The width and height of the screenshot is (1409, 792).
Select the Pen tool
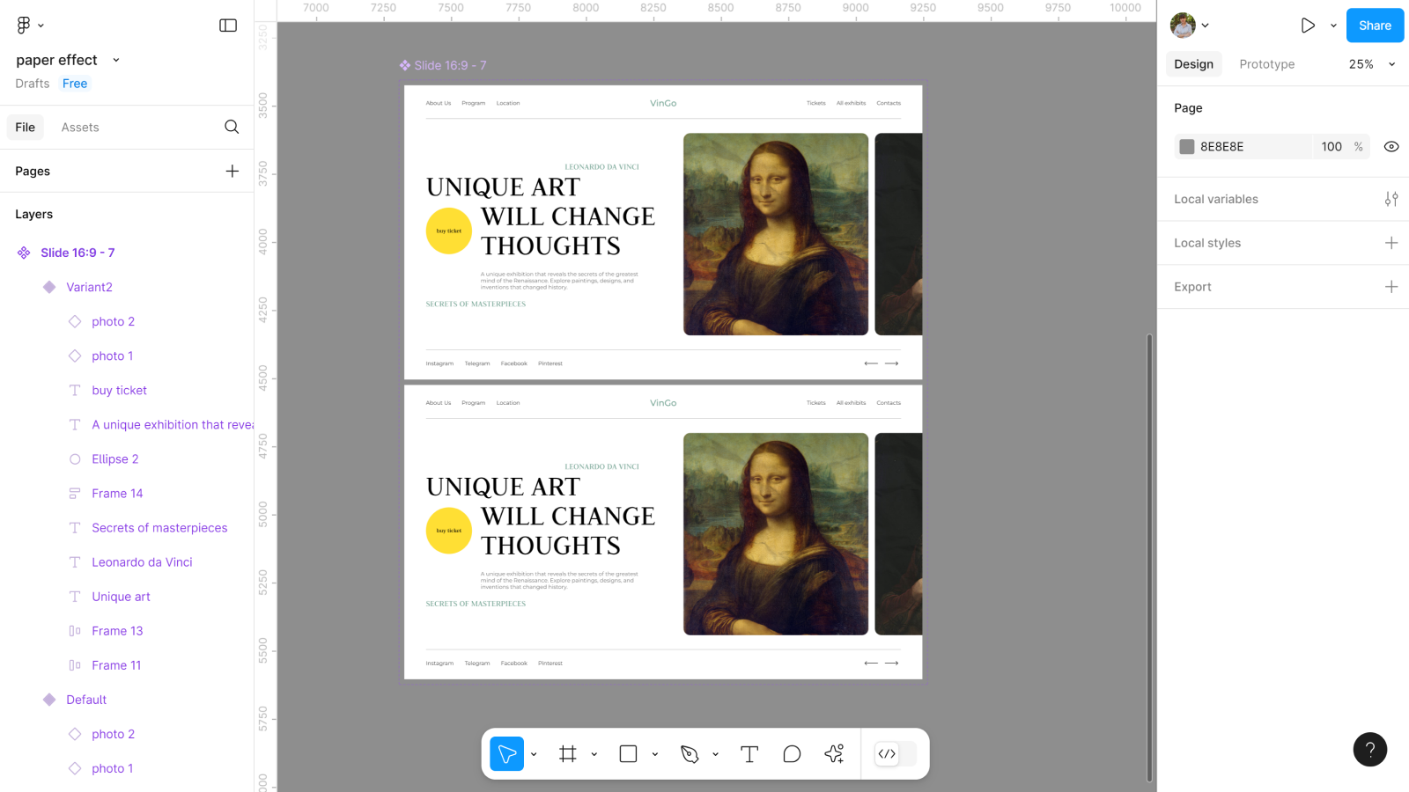point(690,754)
